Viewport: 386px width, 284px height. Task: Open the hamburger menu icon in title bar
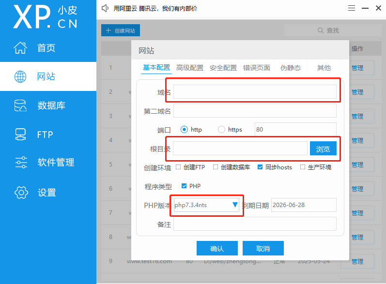point(352,8)
